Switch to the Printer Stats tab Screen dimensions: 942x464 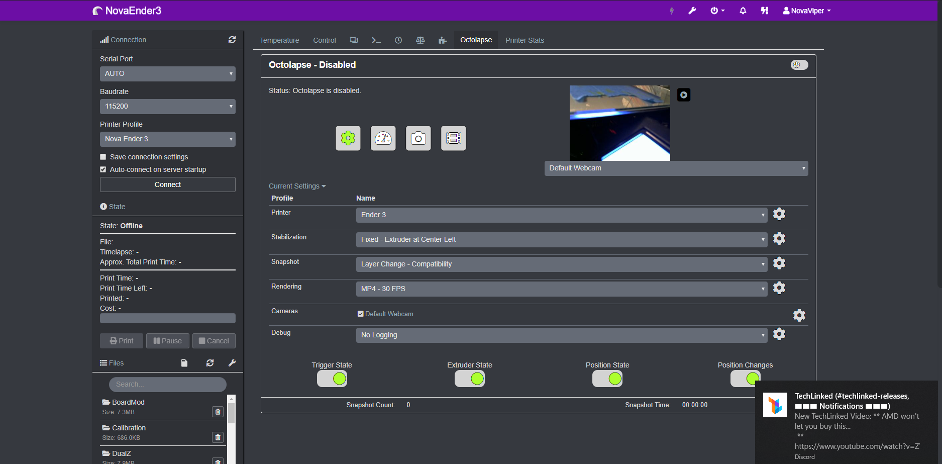(x=525, y=40)
